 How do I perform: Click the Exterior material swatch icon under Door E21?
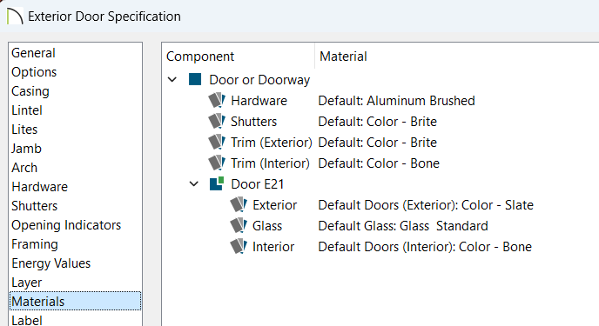point(239,205)
